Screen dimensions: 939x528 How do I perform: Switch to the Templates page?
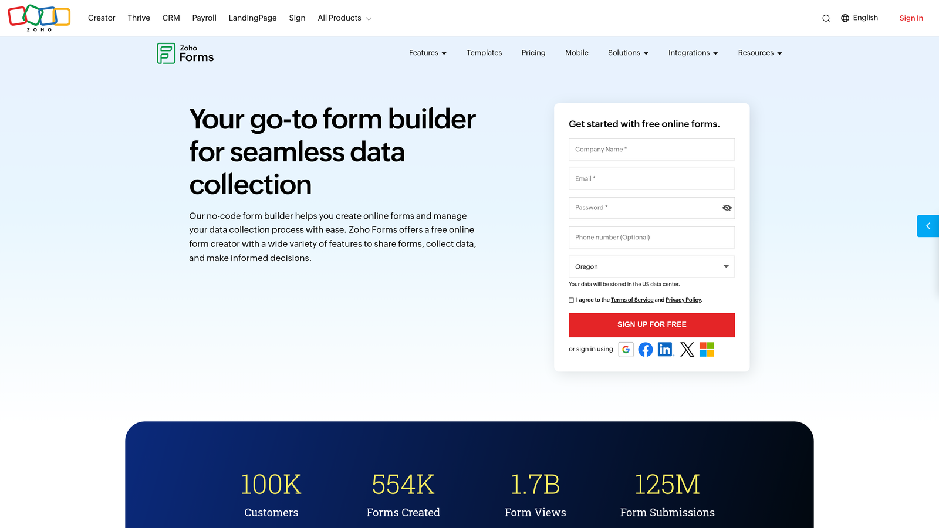484,53
